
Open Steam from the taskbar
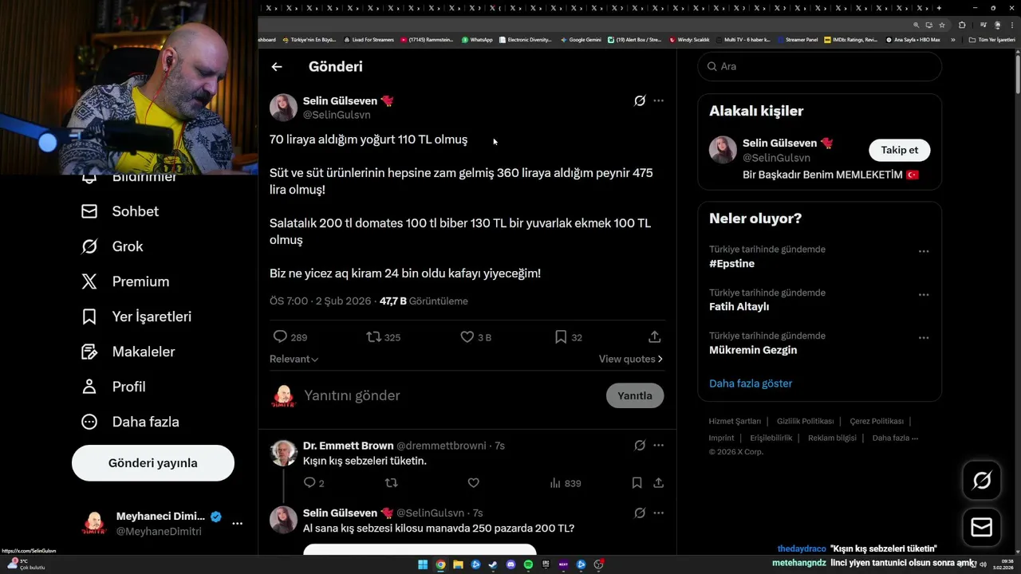[493, 564]
